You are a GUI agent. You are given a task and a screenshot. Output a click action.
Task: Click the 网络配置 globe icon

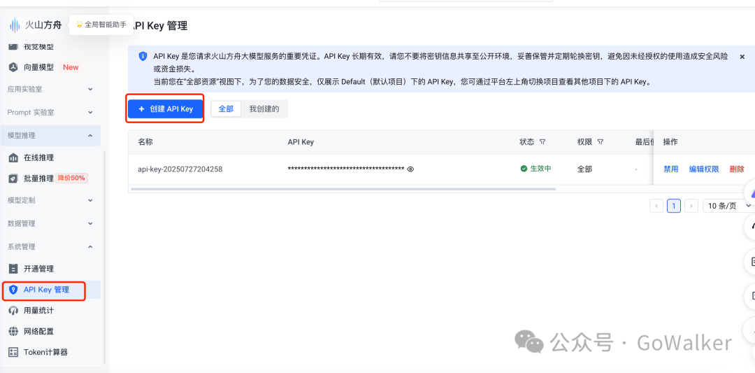13,332
